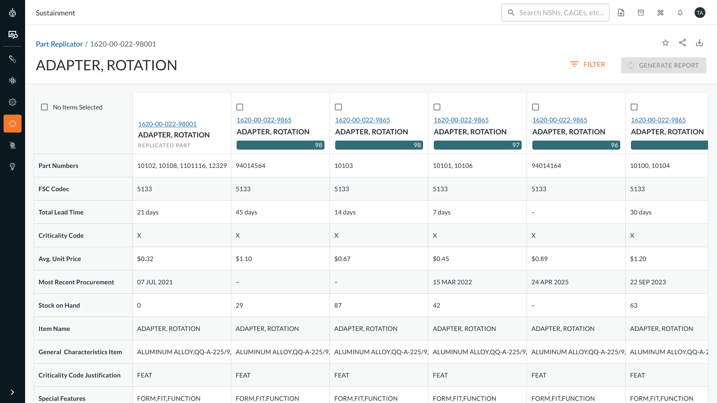This screenshot has width=717, height=403.
Task: Click the 22 SEP 2023 procurement date
Action: (x=648, y=282)
